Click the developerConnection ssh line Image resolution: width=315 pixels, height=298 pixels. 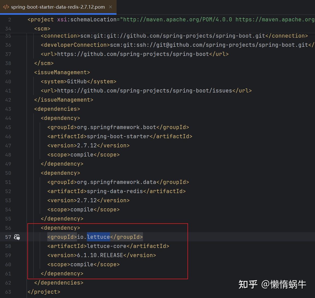tap(178, 45)
